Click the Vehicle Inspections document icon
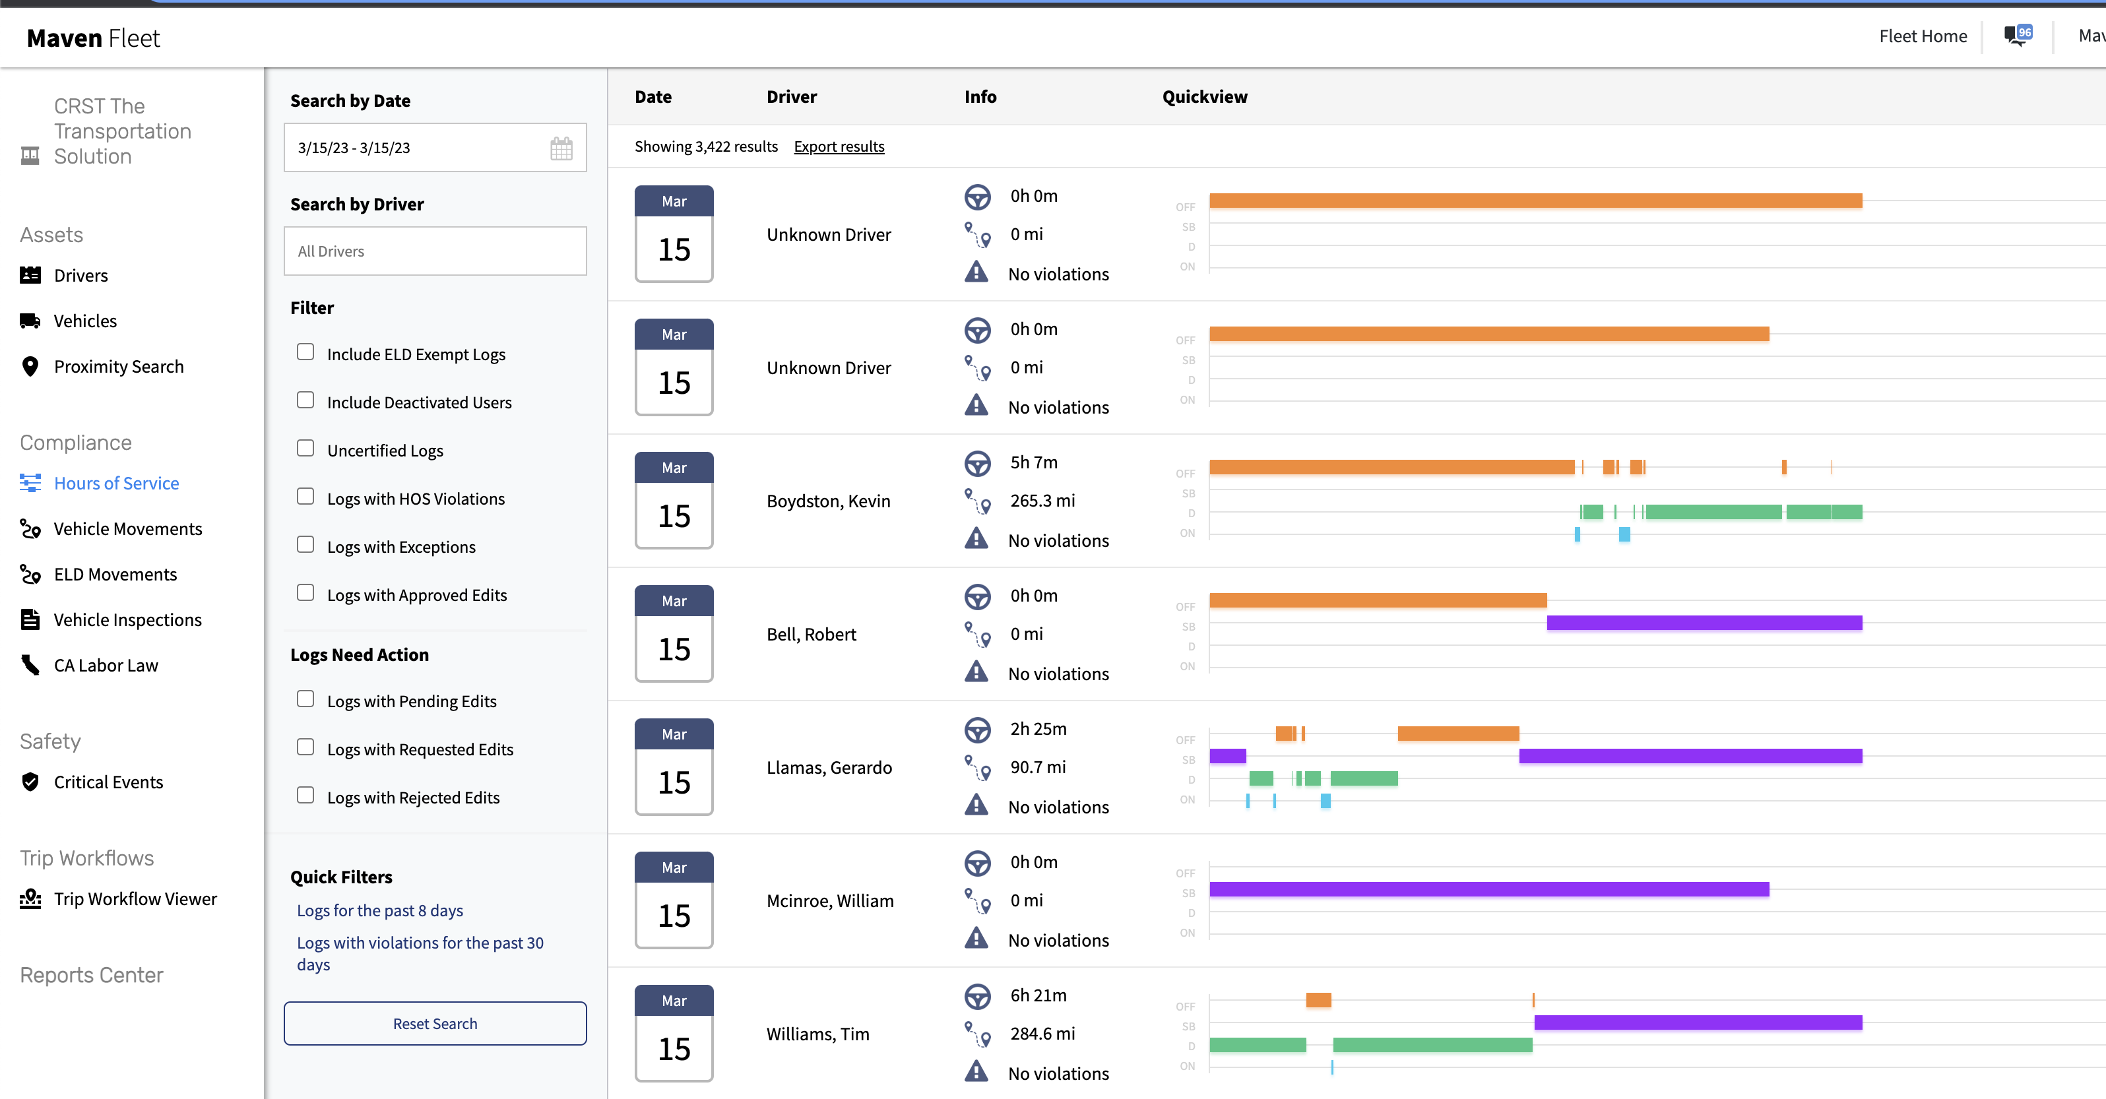 30,620
